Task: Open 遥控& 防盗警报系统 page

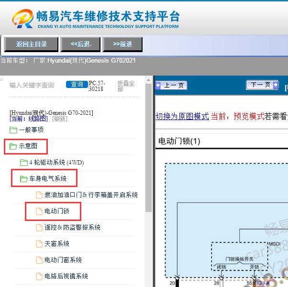Action: tap(72, 227)
